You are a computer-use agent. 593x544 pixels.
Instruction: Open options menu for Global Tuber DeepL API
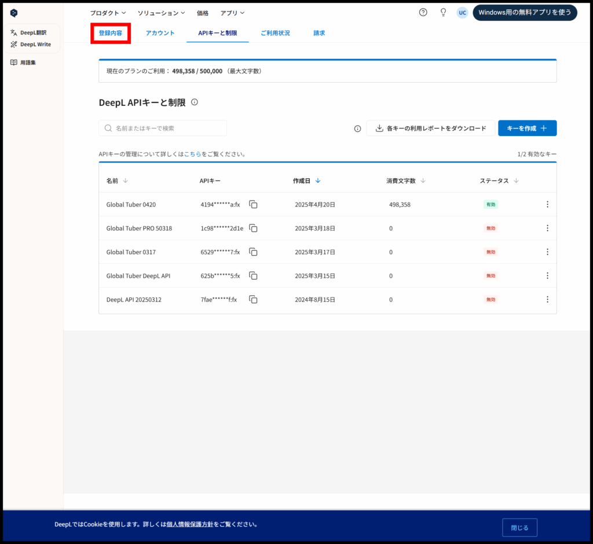(x=547, y=276)
